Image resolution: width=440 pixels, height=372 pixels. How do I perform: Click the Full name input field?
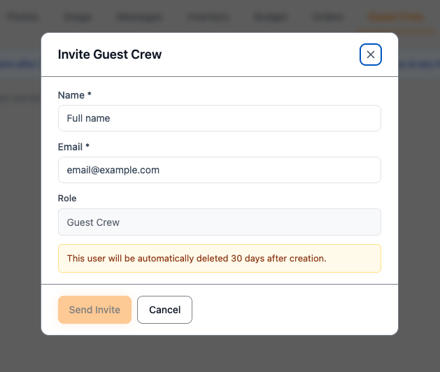click(x=220, y=118)
